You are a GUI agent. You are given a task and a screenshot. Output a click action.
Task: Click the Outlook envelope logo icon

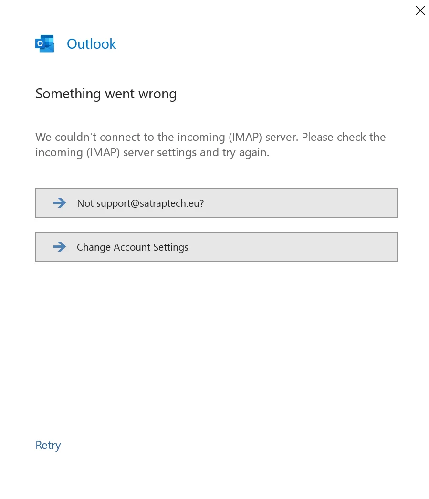[44, 43]
